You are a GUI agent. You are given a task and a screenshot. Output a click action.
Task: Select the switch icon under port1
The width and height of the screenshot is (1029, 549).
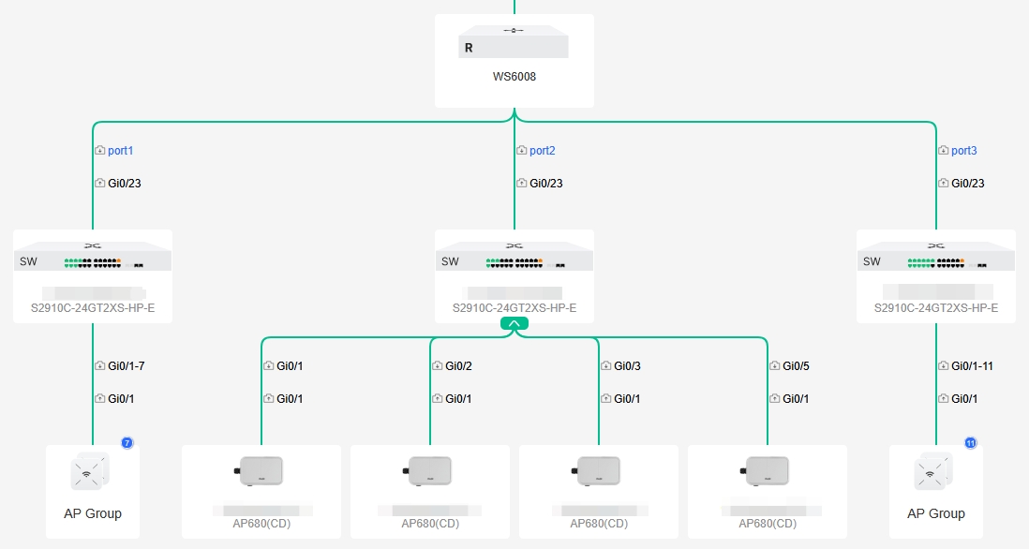(x=93, y=257)
